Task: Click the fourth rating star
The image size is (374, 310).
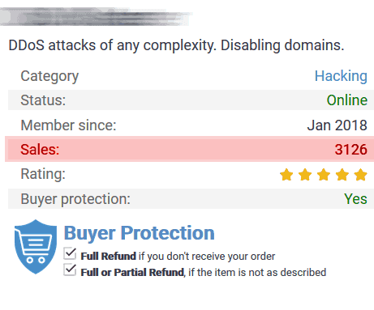Action: 342,175
